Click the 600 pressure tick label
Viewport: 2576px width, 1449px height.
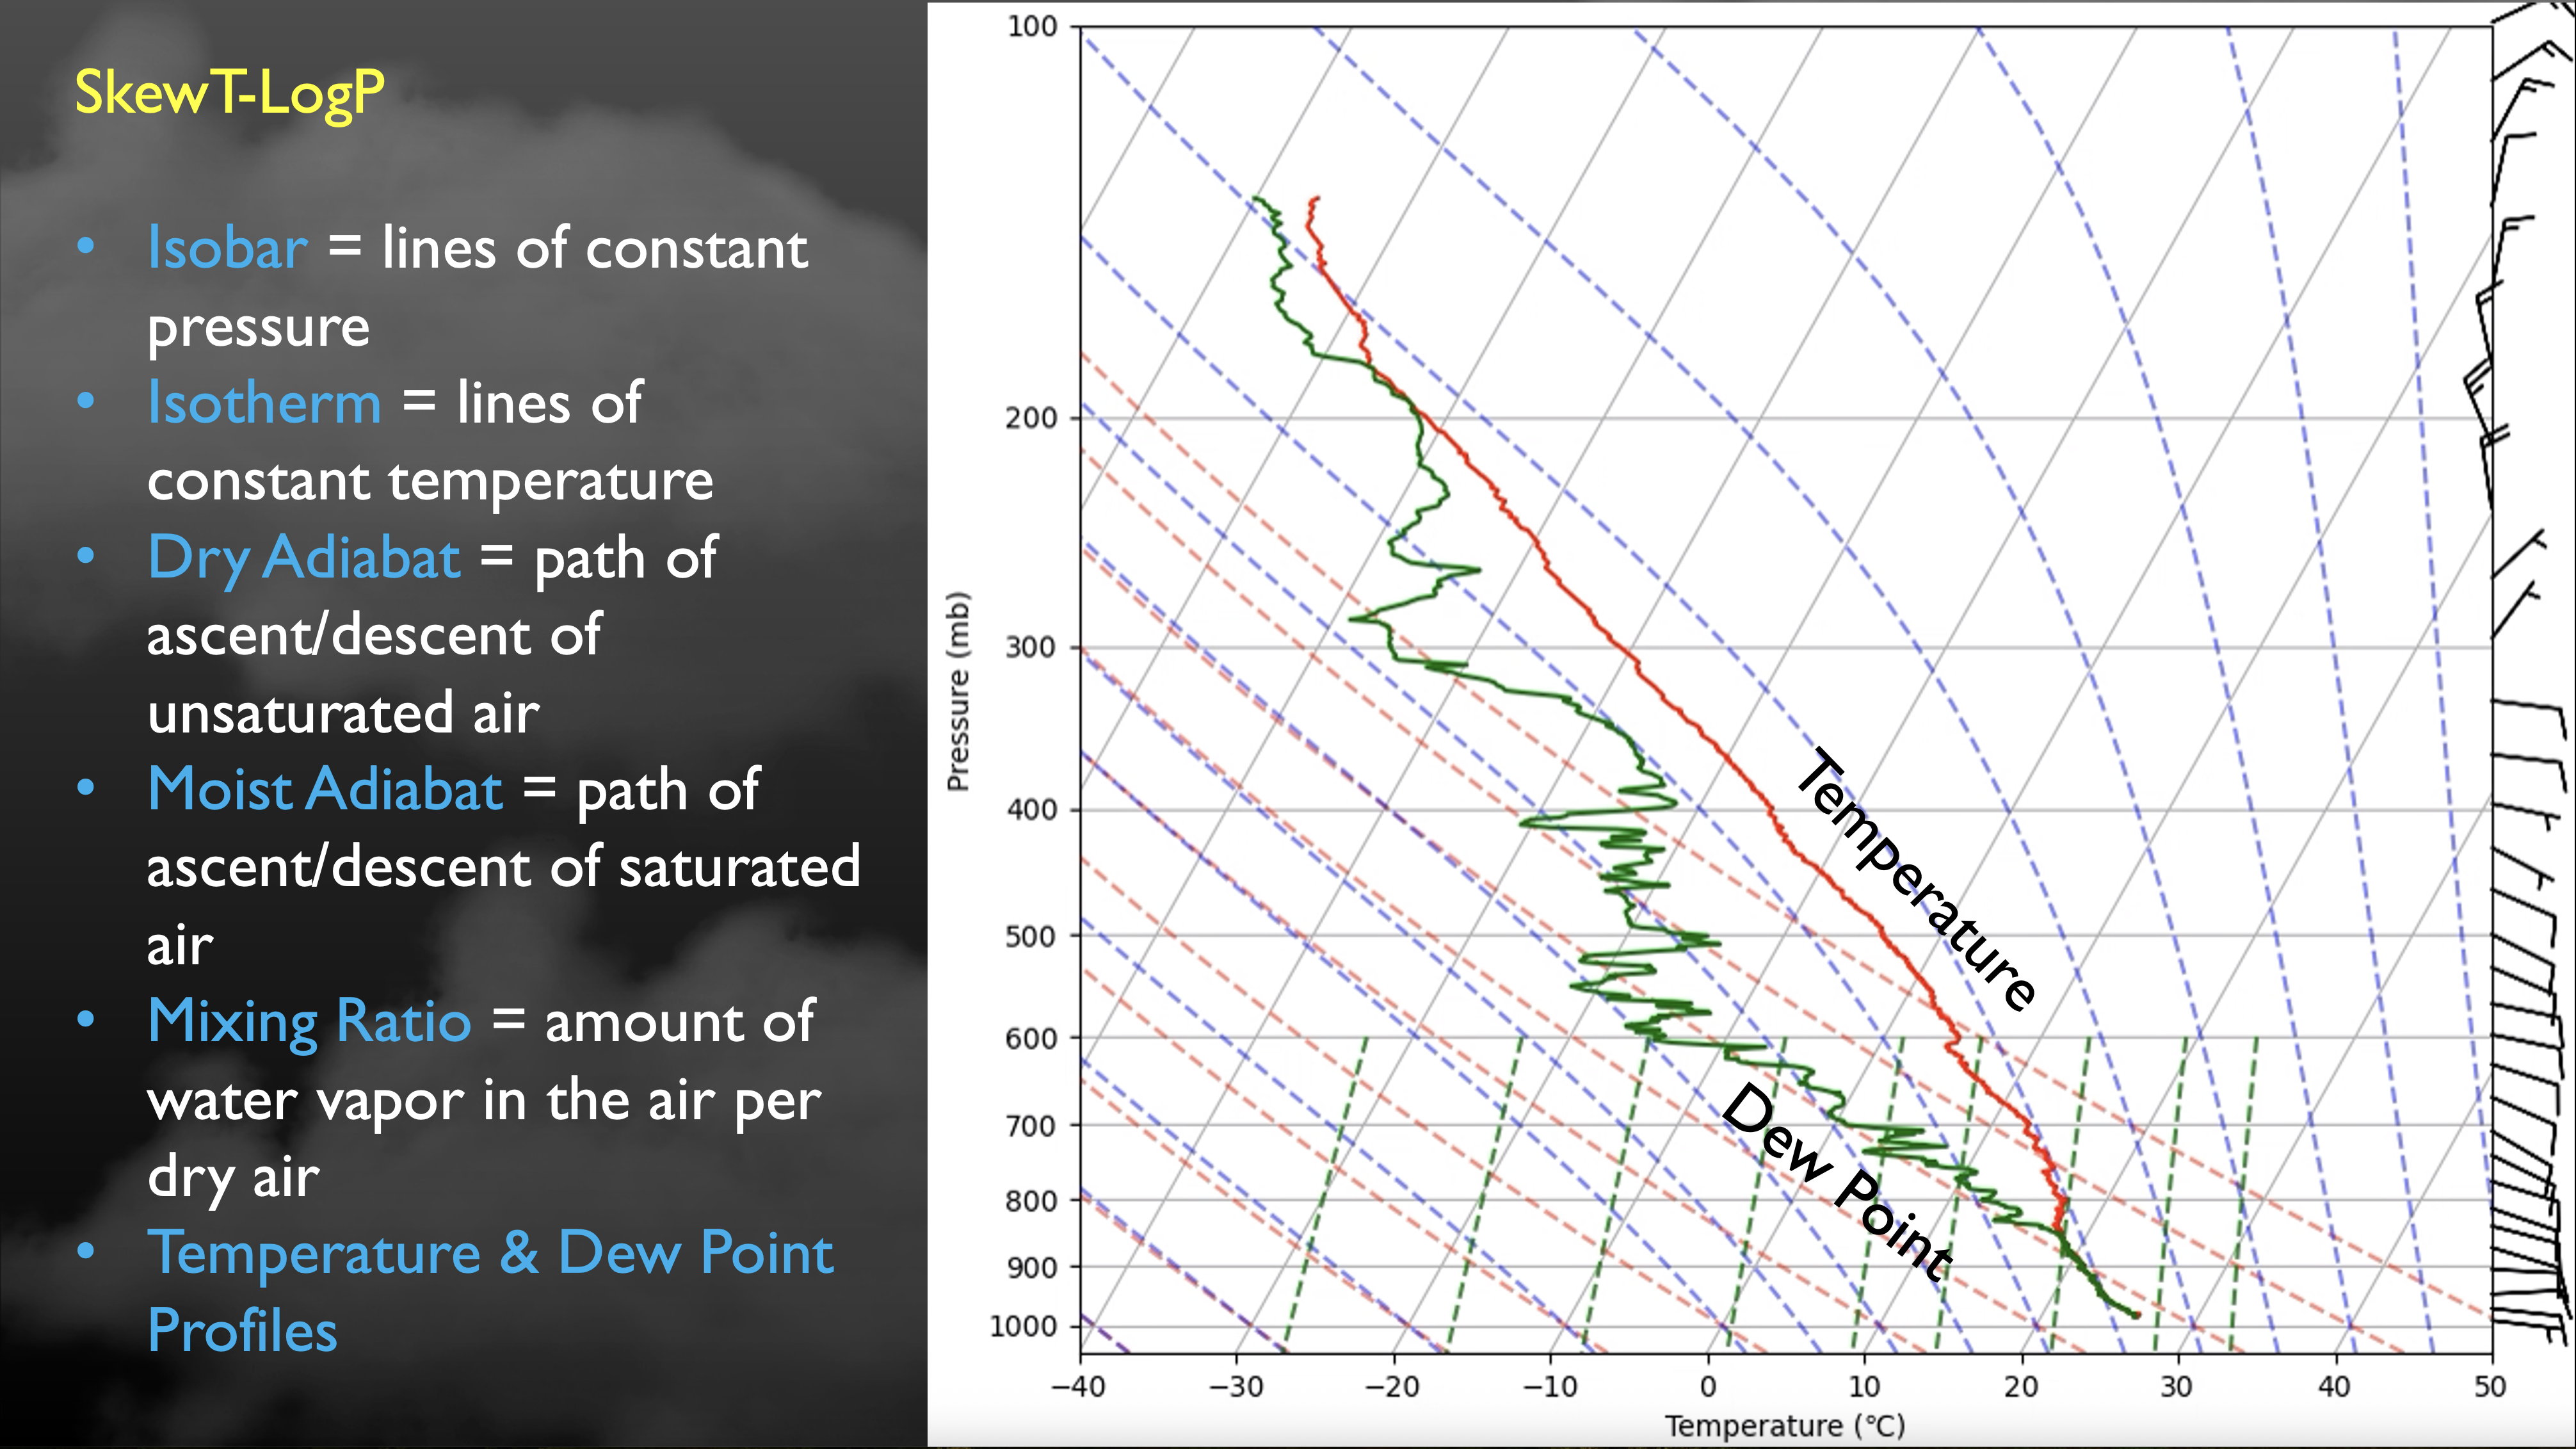(x=1032, y=1039)
